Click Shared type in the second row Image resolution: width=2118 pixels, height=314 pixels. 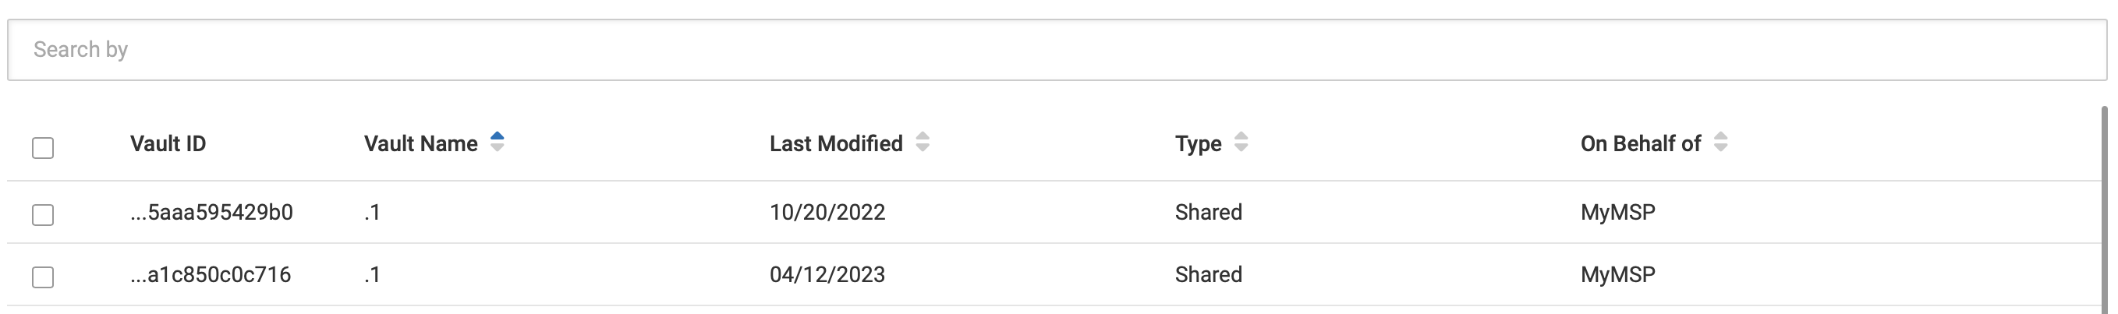(x=1208, y=274)
